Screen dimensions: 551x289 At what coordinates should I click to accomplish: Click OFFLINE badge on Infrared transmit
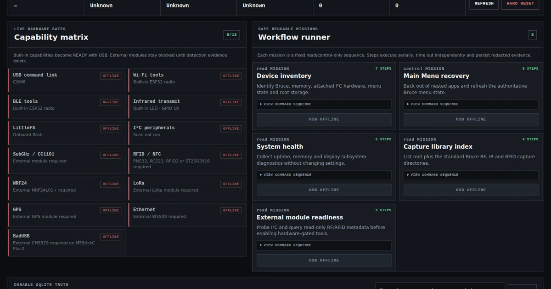pos(231,102)
